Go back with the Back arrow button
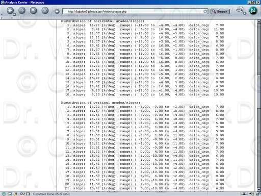Screen dimensions: 261x196 [x=10, y=11]
